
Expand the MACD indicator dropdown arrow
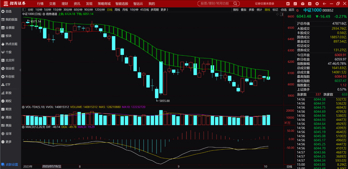coord(24,127)
